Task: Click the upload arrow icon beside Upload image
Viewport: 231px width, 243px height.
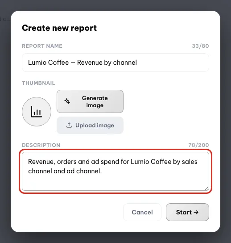Action: click(x=69, y=125)
